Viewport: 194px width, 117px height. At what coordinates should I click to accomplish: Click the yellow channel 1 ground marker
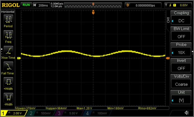click(x=19, y=58)
